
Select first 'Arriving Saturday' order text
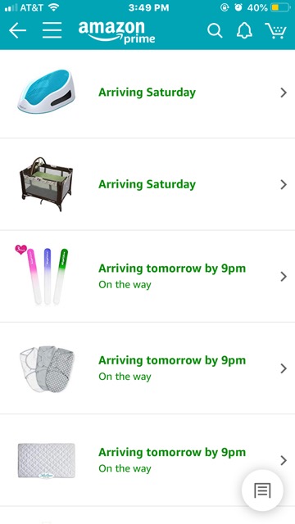[147, 93]
